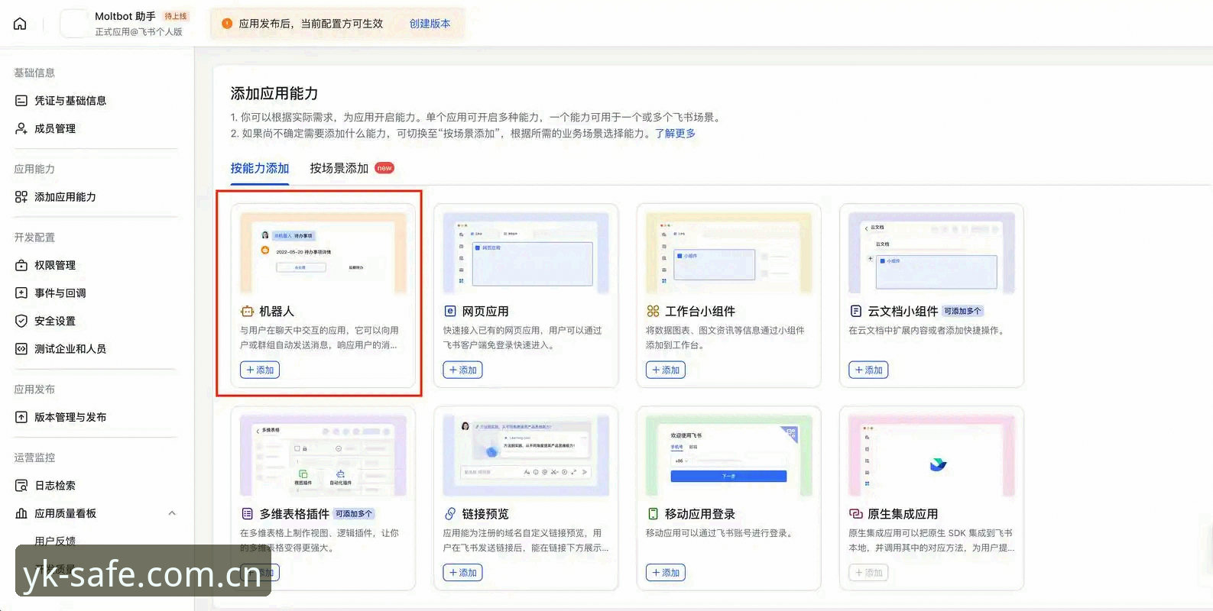1213x611 pixels.
Task: Switch to 按能力添加 tab
Action: click(x=260, y=168)
